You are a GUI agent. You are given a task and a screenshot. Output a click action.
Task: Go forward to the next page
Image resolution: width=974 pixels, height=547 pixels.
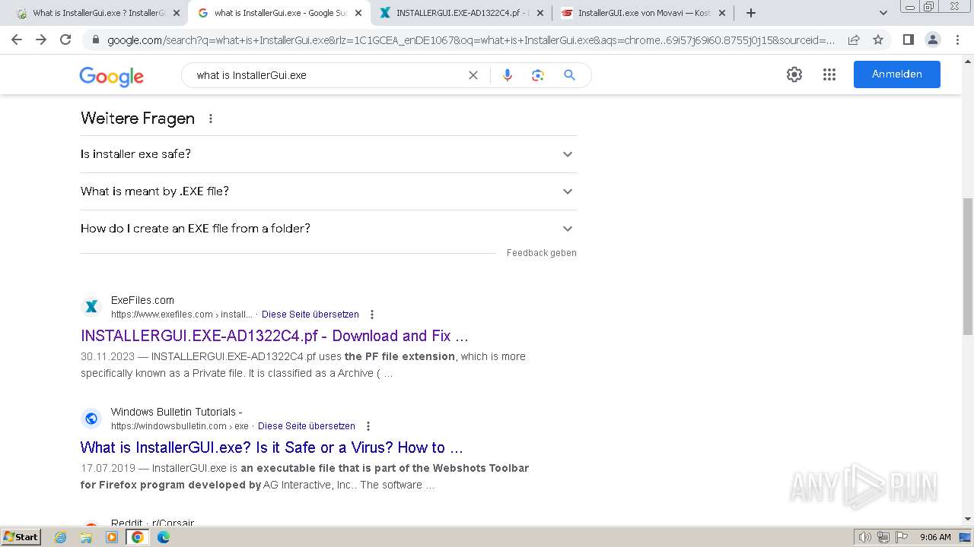pos(41,40)
